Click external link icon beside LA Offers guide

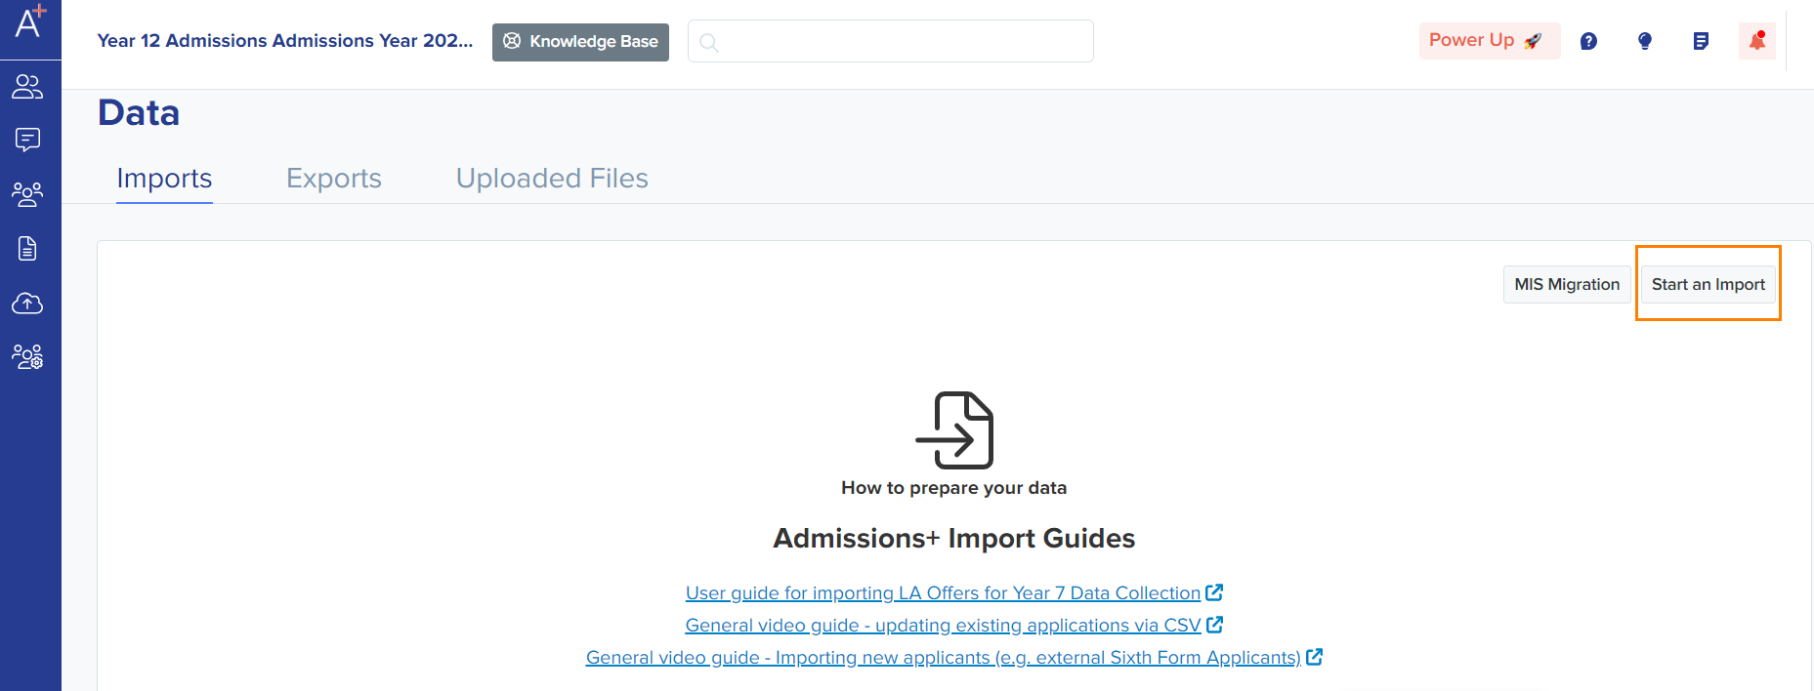point(1214,592)
